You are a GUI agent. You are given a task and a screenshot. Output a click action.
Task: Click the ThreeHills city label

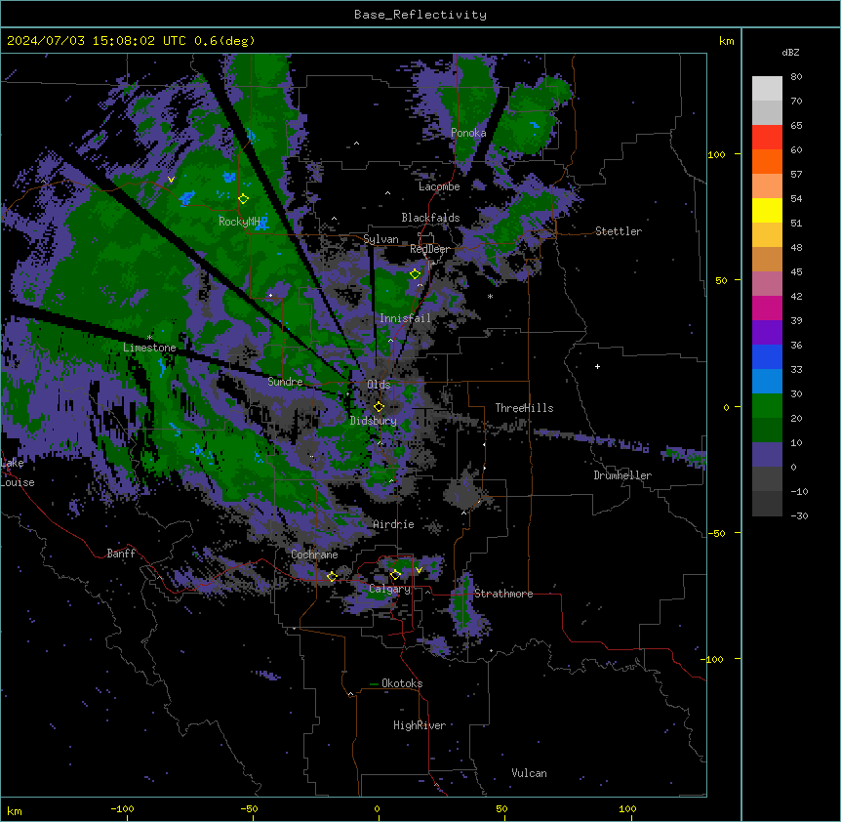525,408
